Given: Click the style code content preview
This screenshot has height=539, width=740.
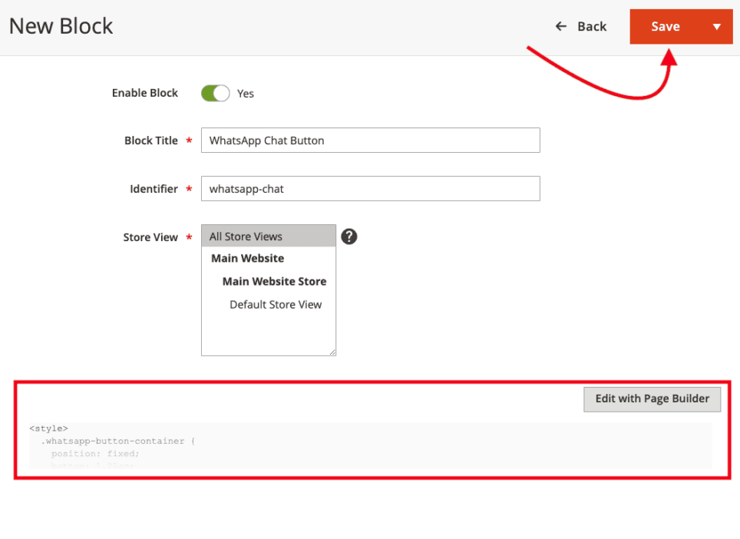Looking at the screenshot, I should [371, 445].
